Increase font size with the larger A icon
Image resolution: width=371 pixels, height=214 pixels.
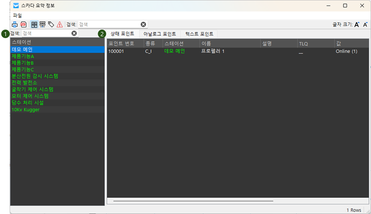tap(357, 24)
